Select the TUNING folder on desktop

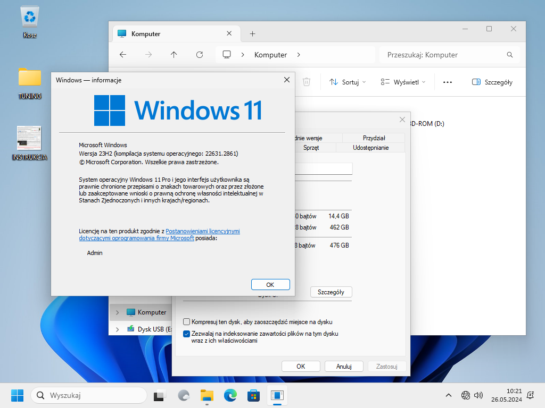pyautogui.click(x=30, y=82)
